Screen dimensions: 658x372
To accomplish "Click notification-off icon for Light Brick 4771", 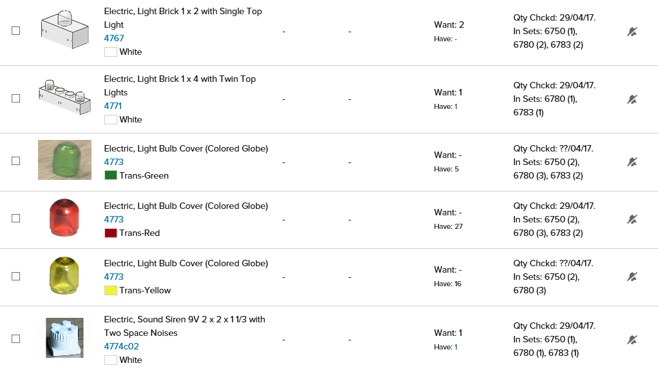I will tap(632, 99).
